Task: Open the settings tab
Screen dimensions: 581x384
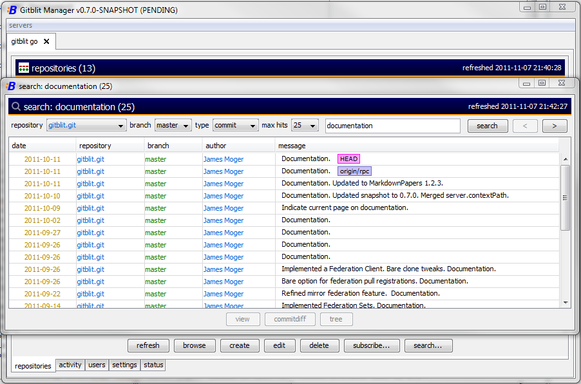Action: [124, 365]
